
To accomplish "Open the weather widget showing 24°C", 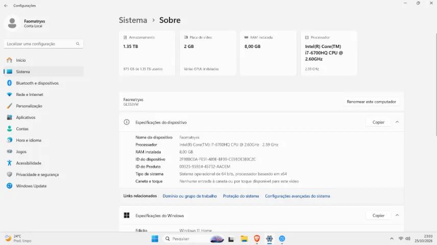I will pyautogui.click(x=18, y=238).
